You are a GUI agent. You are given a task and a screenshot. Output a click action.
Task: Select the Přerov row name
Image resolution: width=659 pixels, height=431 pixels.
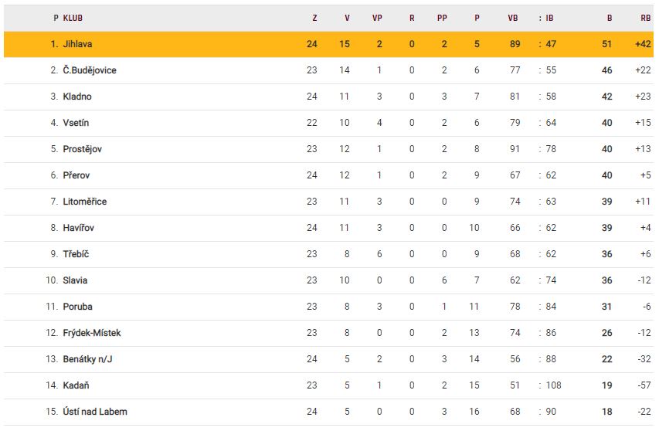pos(76,175)
